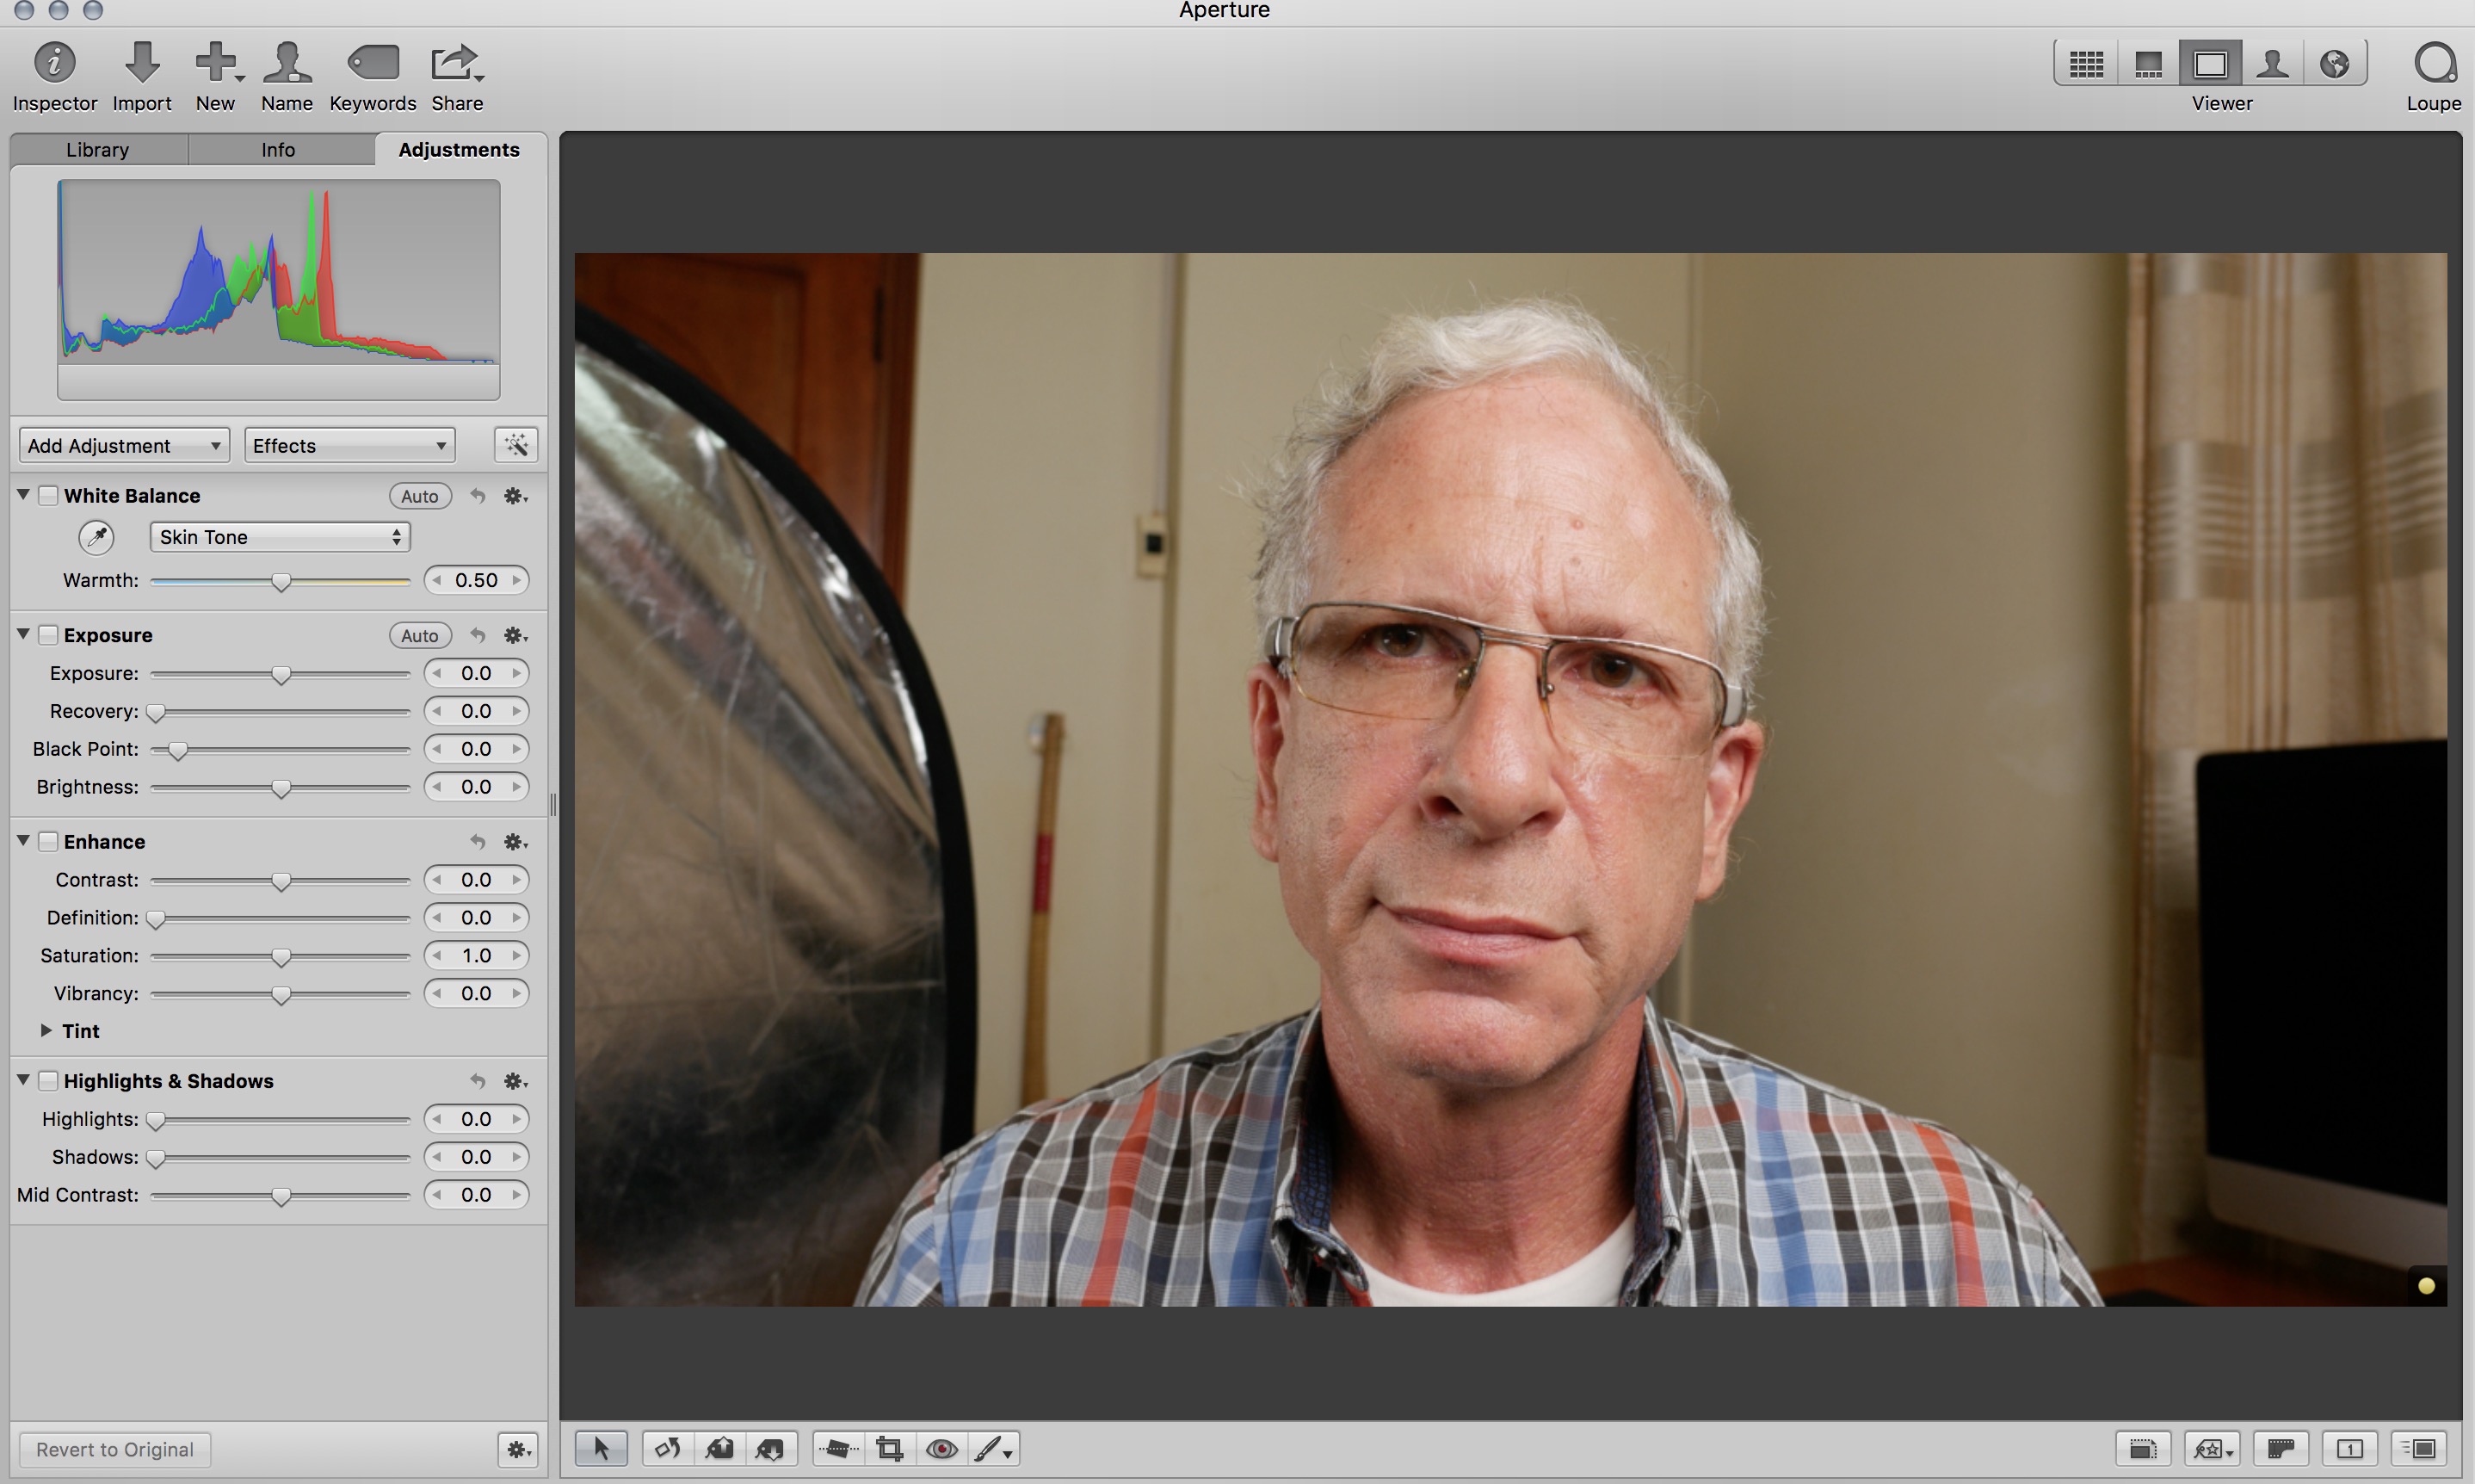This screenshot has width=2475, height=1484.
Task: Click the Contrast value field
Action: (x=476, y=879)
